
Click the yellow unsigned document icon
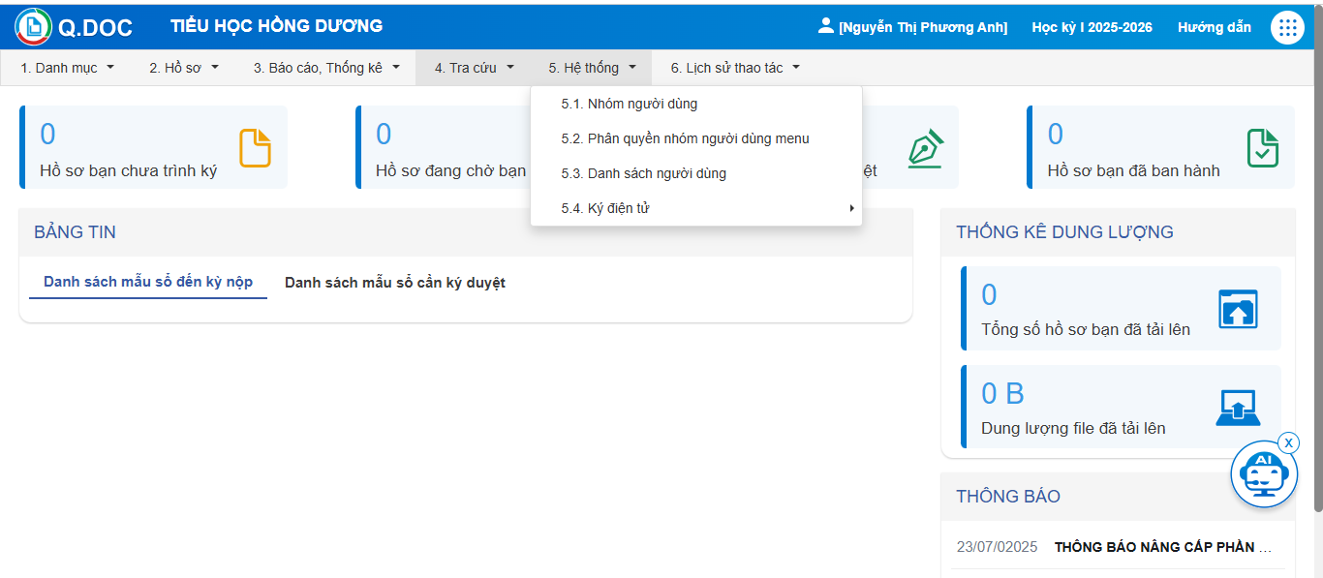tap(255, 148)
